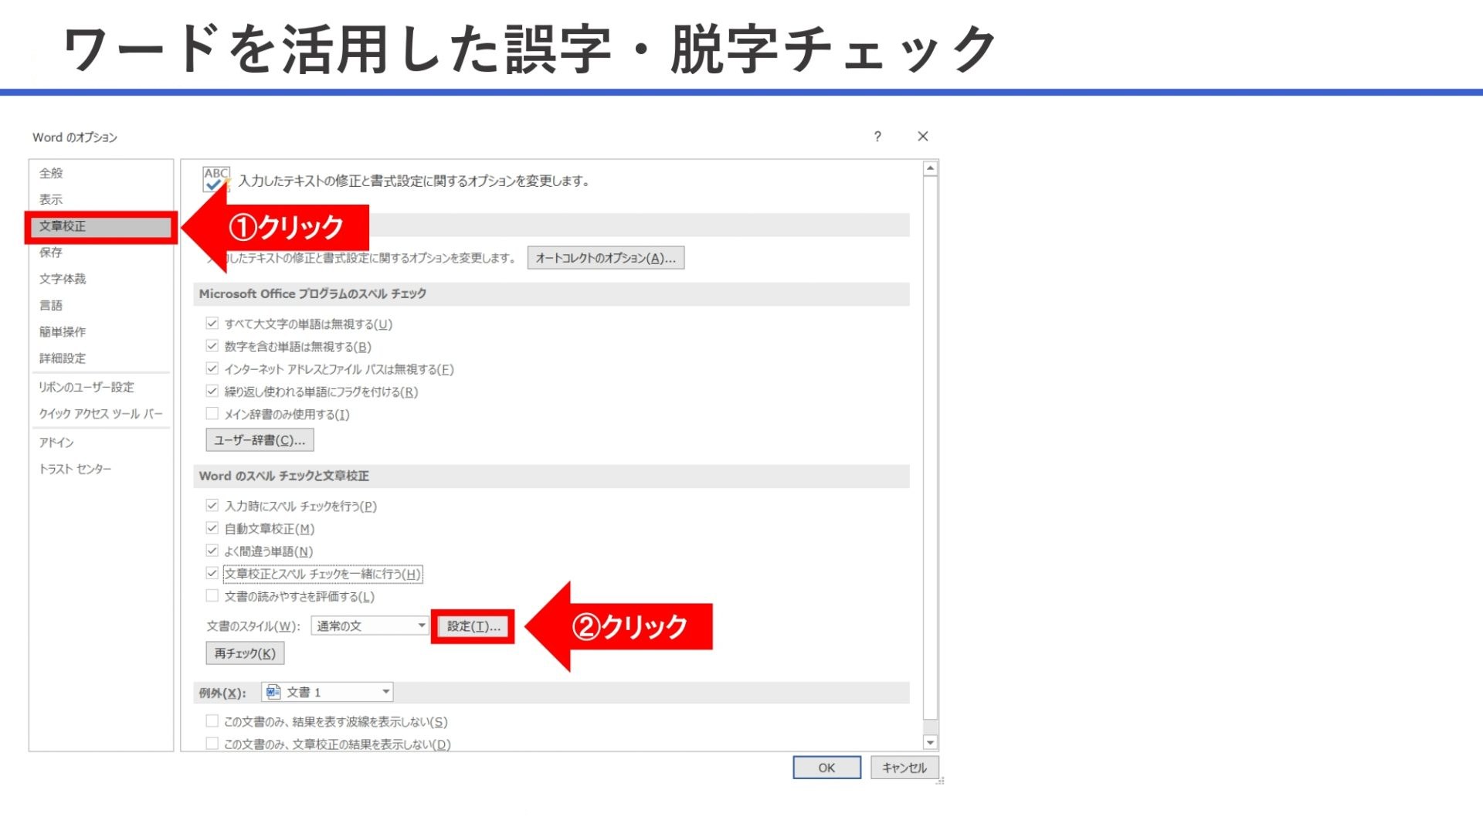This screenshot has height=834, width=1483.
Task: Select 言語 in the options sidebar
Action: pos(100,305)
